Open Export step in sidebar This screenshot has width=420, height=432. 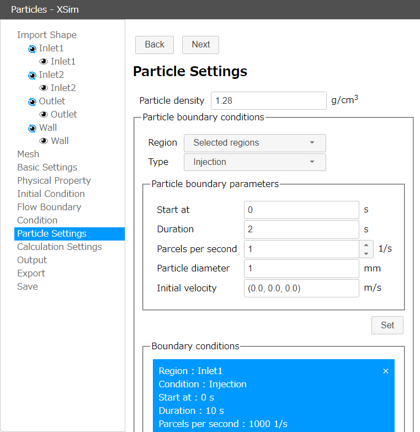coord(31,273)
